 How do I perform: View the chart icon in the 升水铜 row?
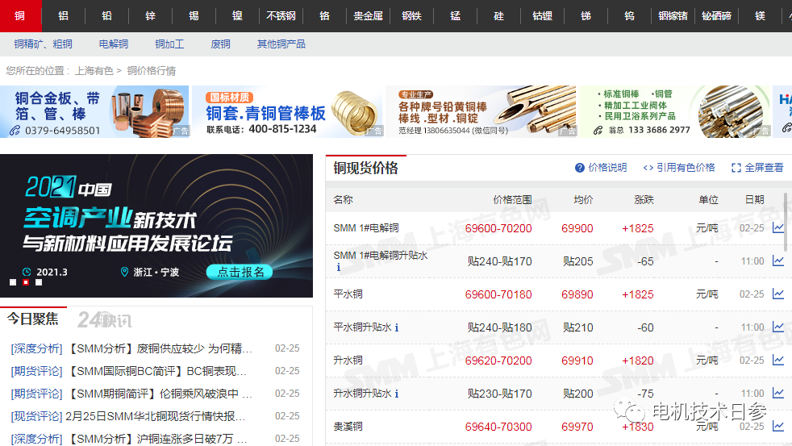(x=777, y=361)
